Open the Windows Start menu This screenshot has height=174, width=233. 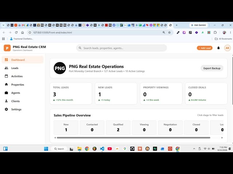click(x=46, y=149)
